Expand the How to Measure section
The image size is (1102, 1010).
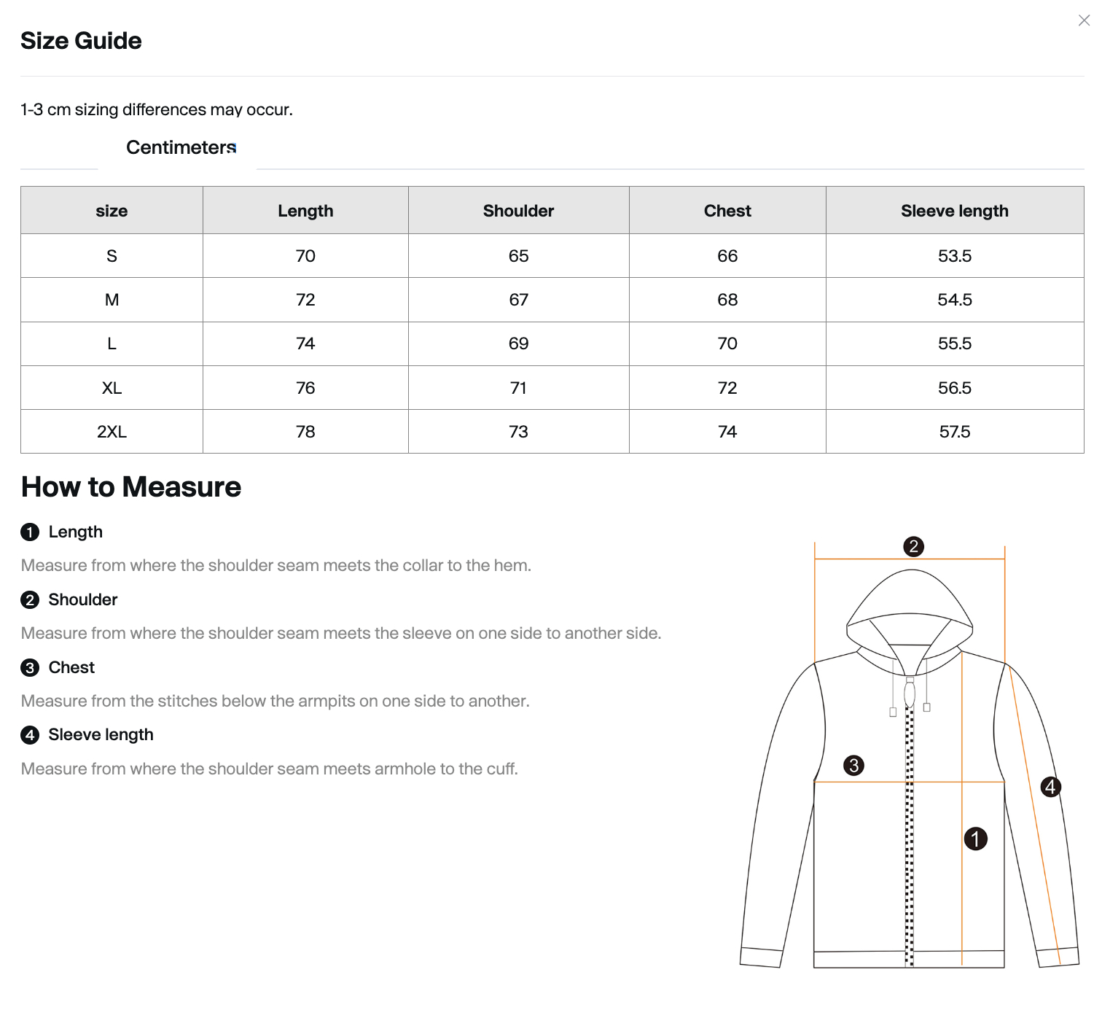[x=130, y=486]
